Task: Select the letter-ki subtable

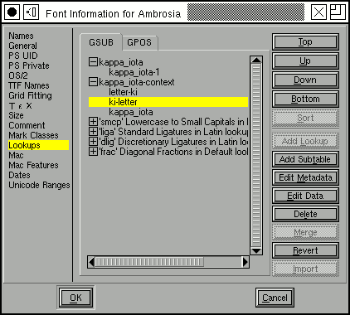Action: pos(123,92)
